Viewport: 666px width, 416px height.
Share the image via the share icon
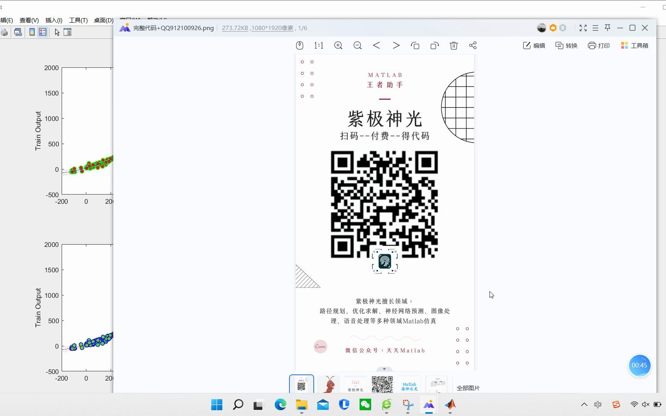click(x=473, y=45)
